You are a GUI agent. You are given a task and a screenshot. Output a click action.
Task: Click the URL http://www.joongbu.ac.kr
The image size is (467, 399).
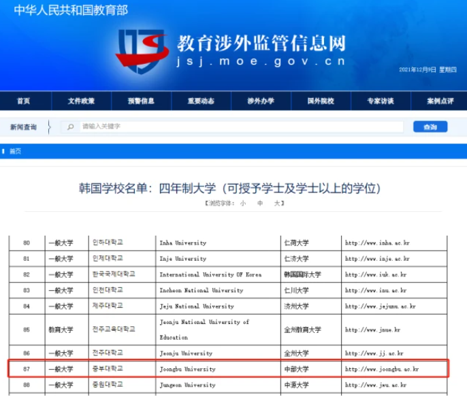coord(382,369)
